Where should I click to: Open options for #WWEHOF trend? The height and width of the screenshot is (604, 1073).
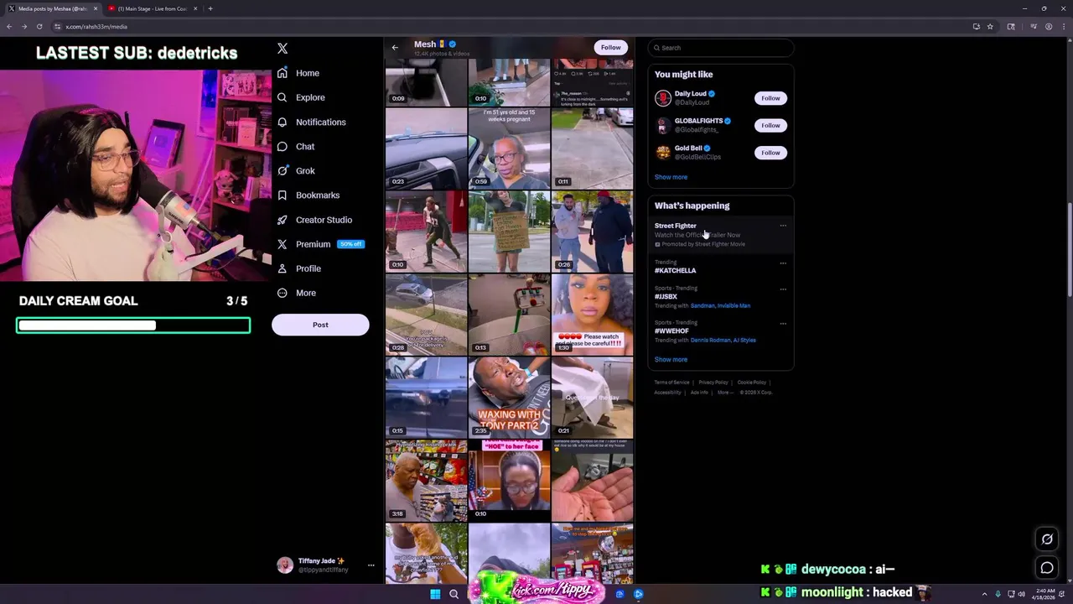[x=783, y=324]
